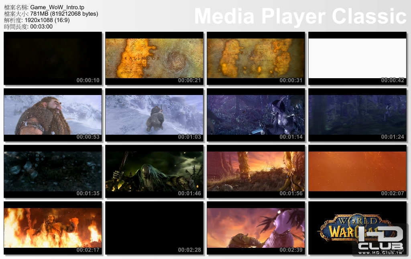
Task: Open the dwarf close-up thumbnail at 00:00:53
Action: click(53, 115)
